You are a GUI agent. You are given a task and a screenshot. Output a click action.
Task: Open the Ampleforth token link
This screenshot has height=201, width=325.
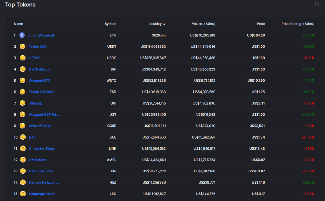point(38,160)
